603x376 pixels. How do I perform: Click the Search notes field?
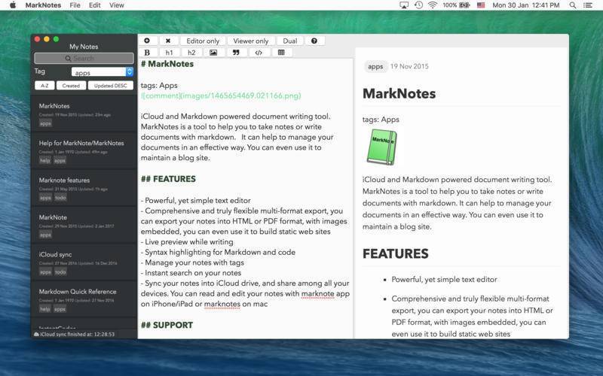[x=84, y=59]
